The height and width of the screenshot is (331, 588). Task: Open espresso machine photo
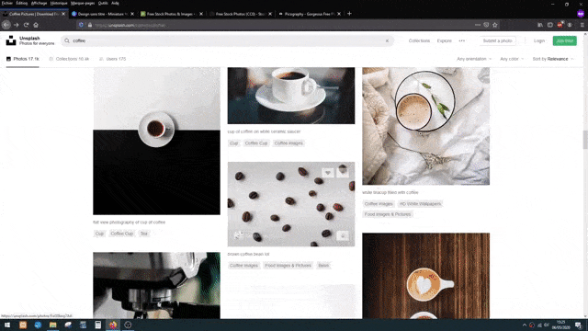coord(157,286)
